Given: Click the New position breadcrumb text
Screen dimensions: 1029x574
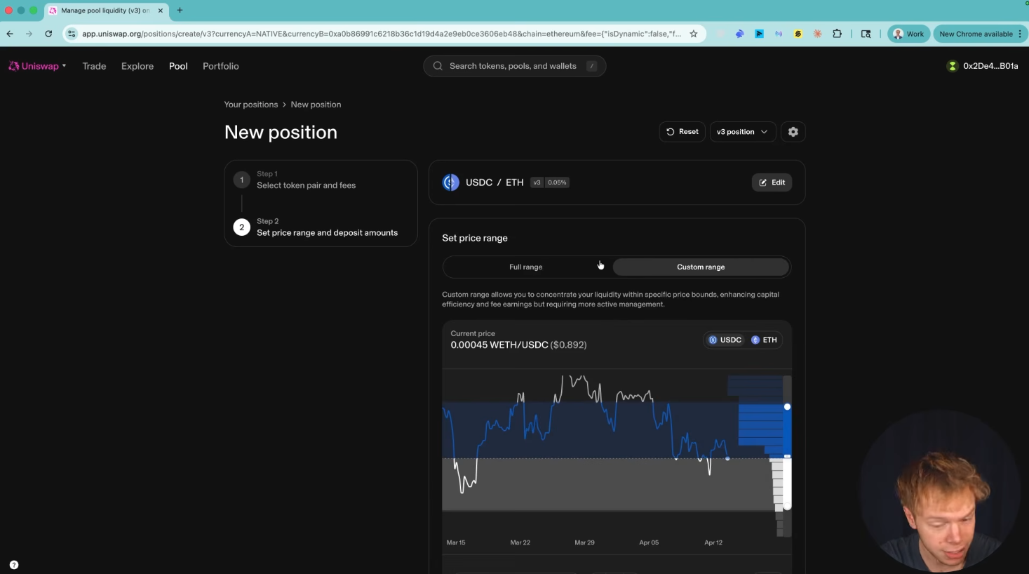Looking at the screenshot, I should click(316, 105).
